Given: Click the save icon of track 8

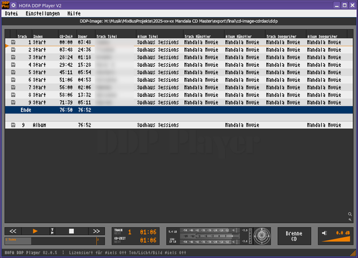Looking at the screenshot, I should (13, 94).
